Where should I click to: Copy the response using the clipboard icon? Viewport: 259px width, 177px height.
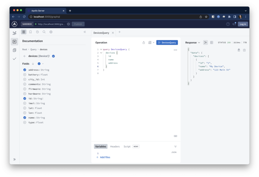point(238,50)
